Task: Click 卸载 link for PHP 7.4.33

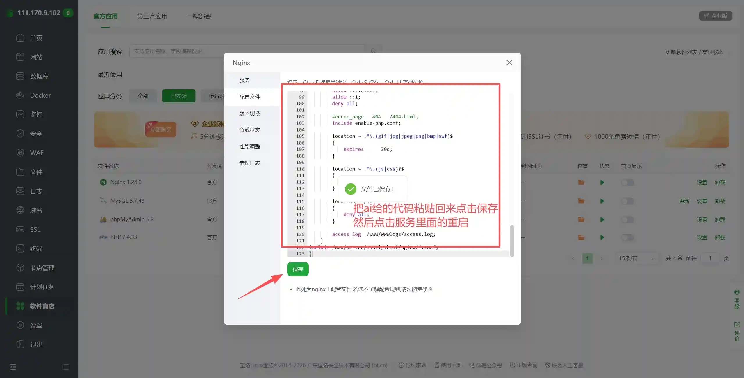Action: point(720,237)
